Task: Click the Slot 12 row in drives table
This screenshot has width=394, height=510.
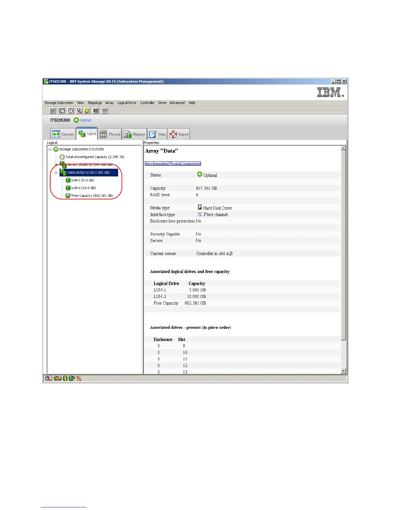Action: 242,365
